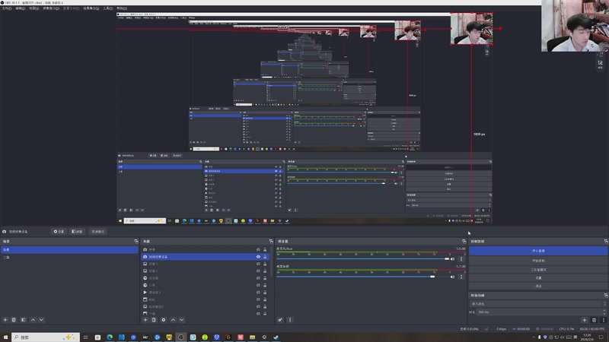Click the blue 停止直播 button
The height and width of the screenshot is (342, 609).
(x=538, y=251)
